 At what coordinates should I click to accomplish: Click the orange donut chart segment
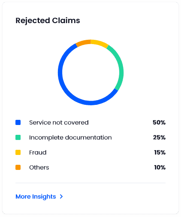(x=84, y=43)
